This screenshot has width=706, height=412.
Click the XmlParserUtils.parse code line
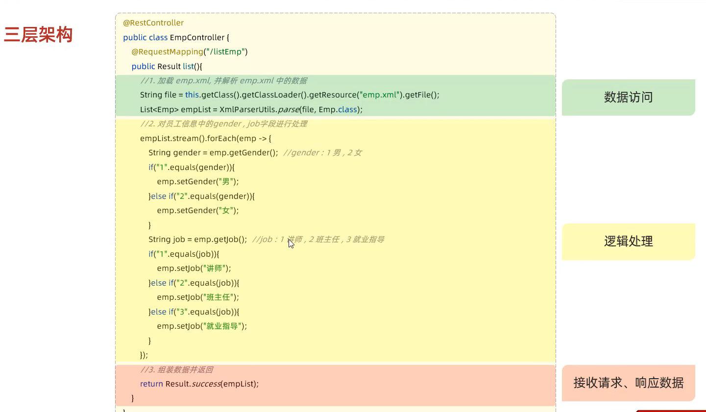click(x=251, y=110)
